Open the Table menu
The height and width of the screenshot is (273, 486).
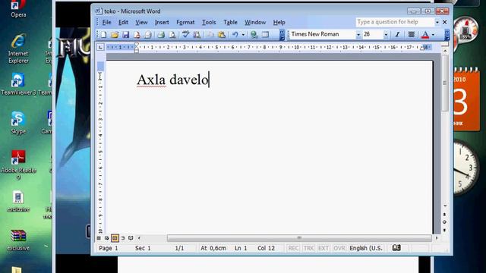(230, 22)
